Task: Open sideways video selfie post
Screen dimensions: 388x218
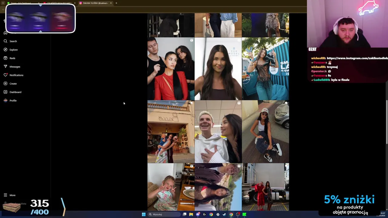Action: (x=218, y=187)
